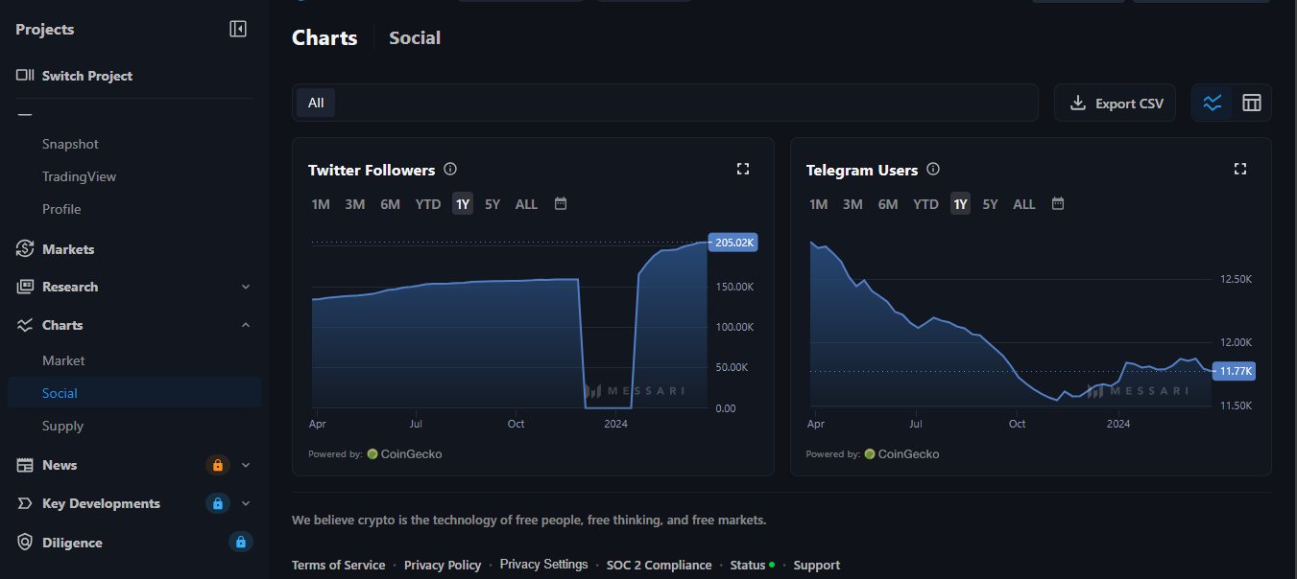Select 6M range on Twitter Followers

pos(390,204)
